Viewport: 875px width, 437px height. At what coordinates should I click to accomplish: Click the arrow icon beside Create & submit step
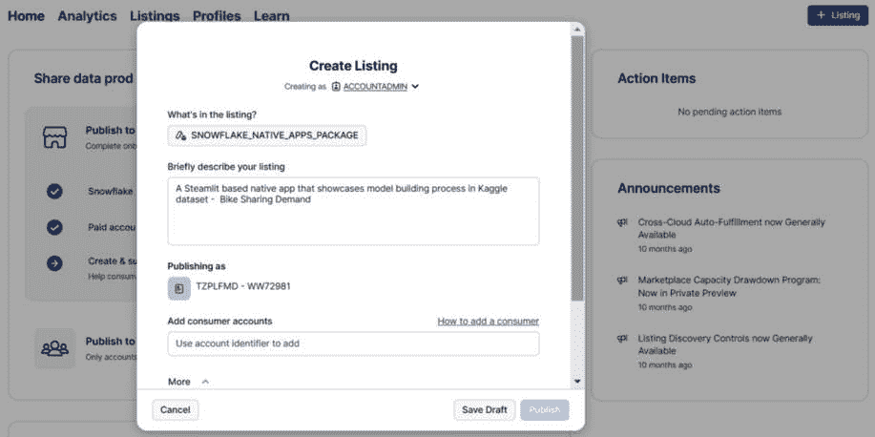click(54, 263)
